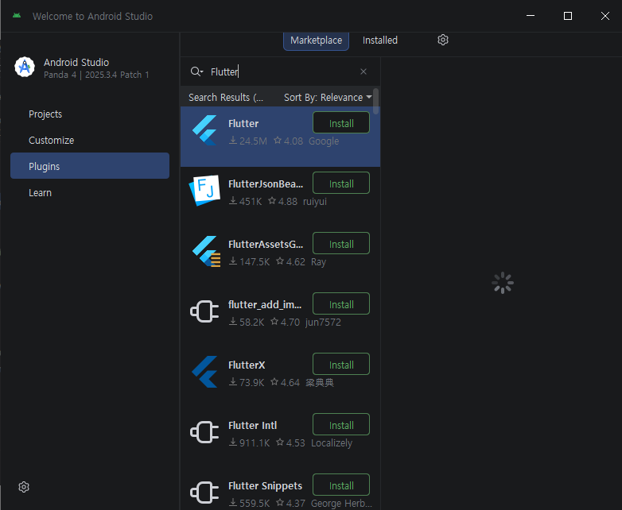The width and height of the screenshot is (622, 510).
Task: Install the FlutterJsonBeanFactory plugin
Action: click(341, 184)
